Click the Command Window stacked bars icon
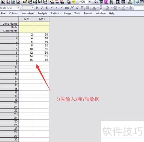Image resolution: width=144 pixels, height=142 pixels. coord(123,2)
